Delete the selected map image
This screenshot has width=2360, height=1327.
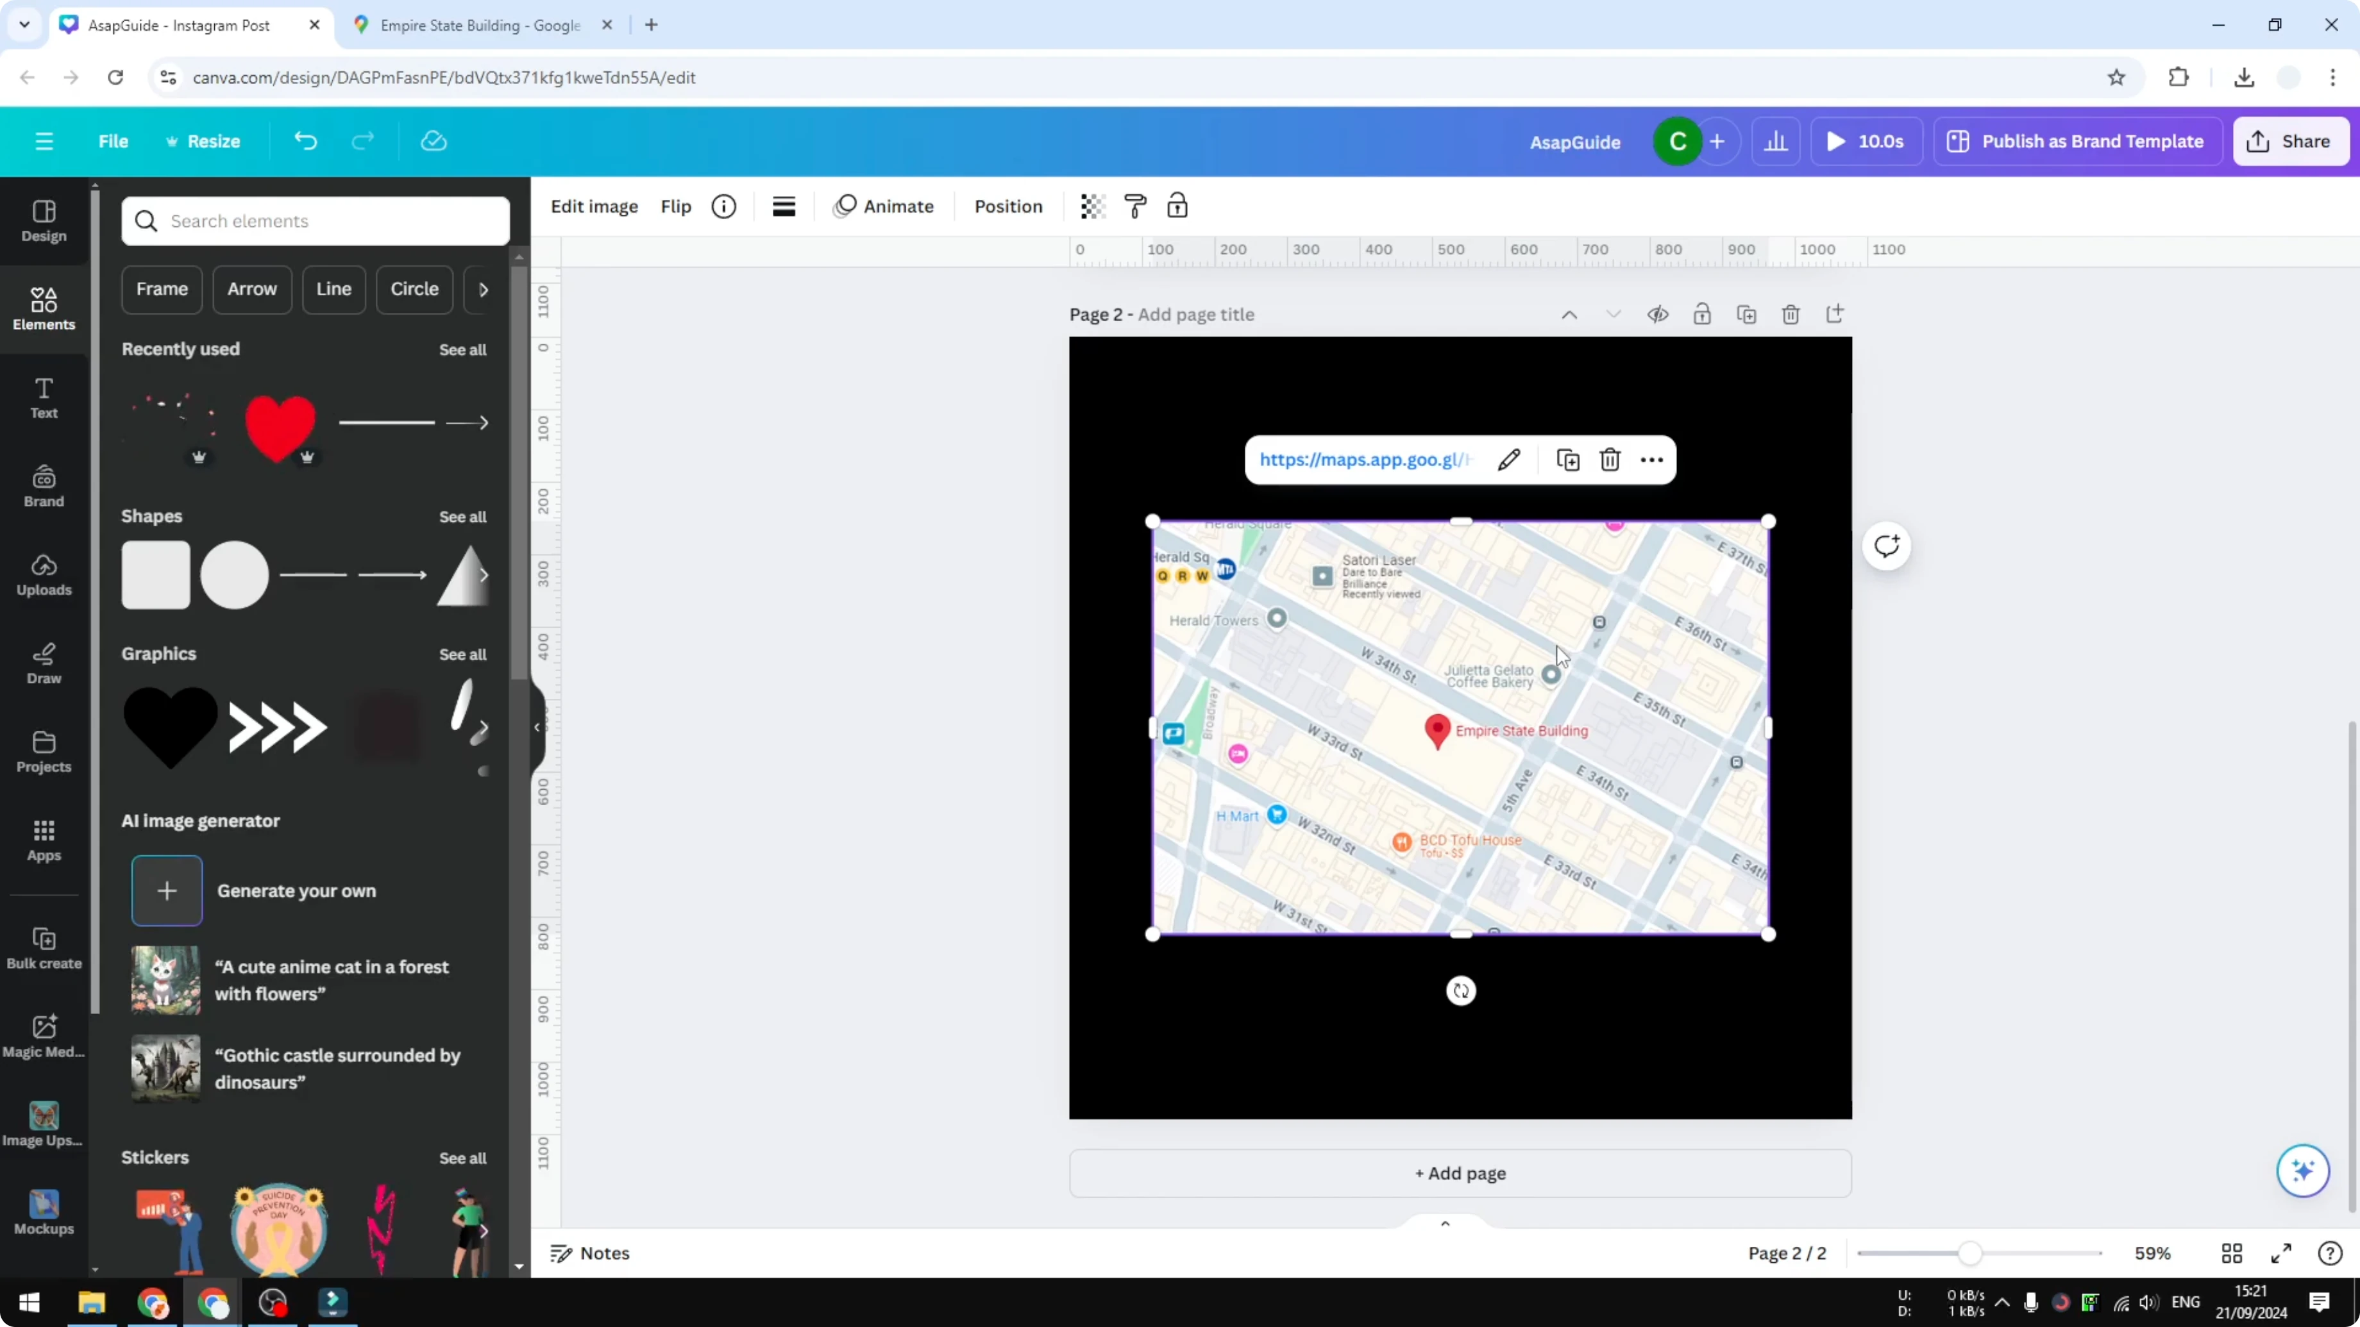point(1610,460)
